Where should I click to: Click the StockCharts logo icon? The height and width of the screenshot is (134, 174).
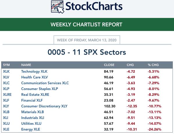coord(58,7)
